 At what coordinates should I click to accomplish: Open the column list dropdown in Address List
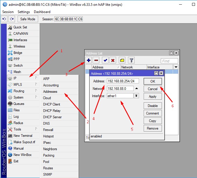click(176, 67)
